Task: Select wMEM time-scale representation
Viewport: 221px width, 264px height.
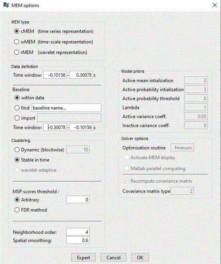Action: 17,42
